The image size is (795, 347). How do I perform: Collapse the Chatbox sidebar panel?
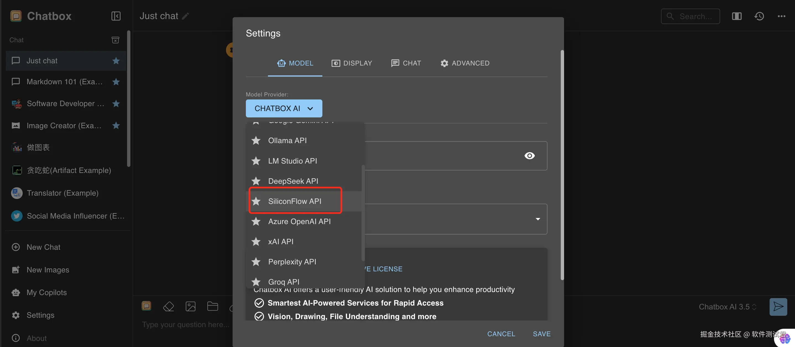tap(116, 16)
